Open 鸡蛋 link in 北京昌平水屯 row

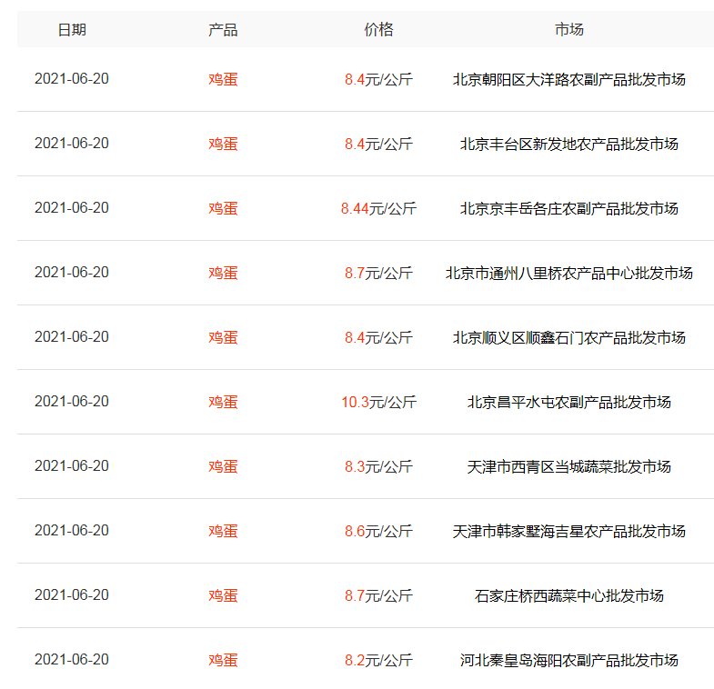223,403
